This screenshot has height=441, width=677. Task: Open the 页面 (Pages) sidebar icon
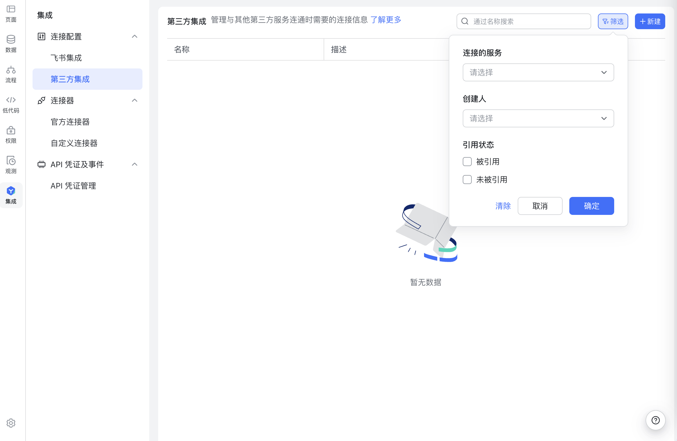11,13
